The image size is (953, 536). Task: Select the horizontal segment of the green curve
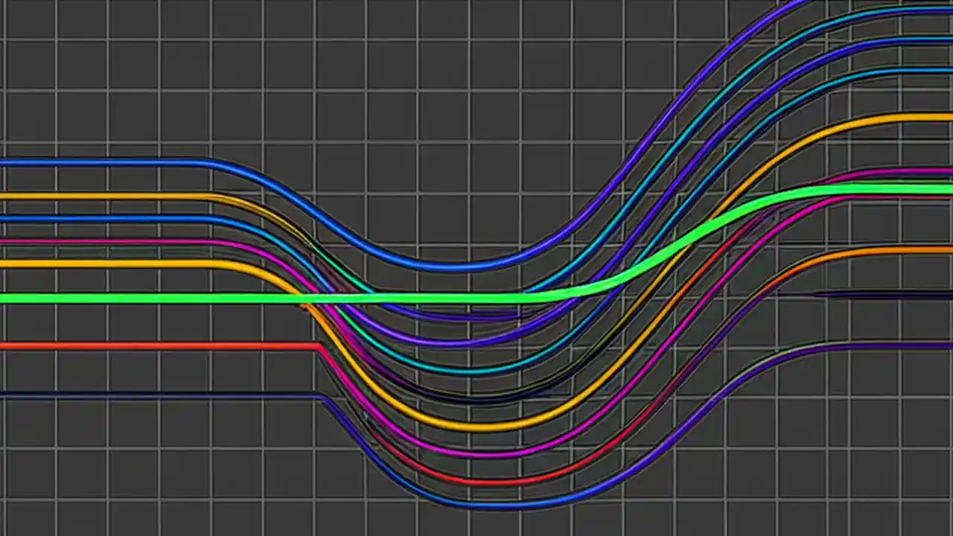pyautogui.click(x=149, y=299)
